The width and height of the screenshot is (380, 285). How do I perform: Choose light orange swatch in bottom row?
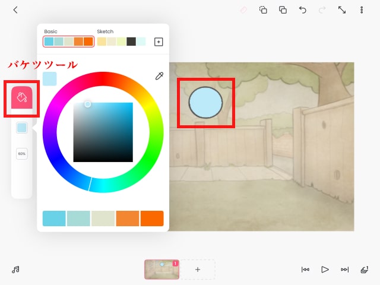pos(128,218)
